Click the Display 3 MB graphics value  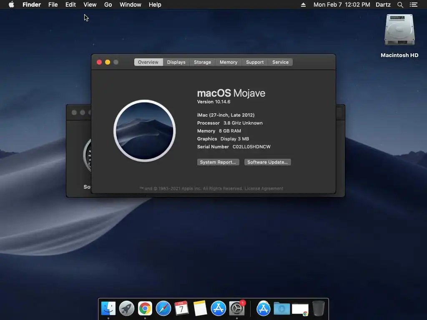tap(234, 139)
